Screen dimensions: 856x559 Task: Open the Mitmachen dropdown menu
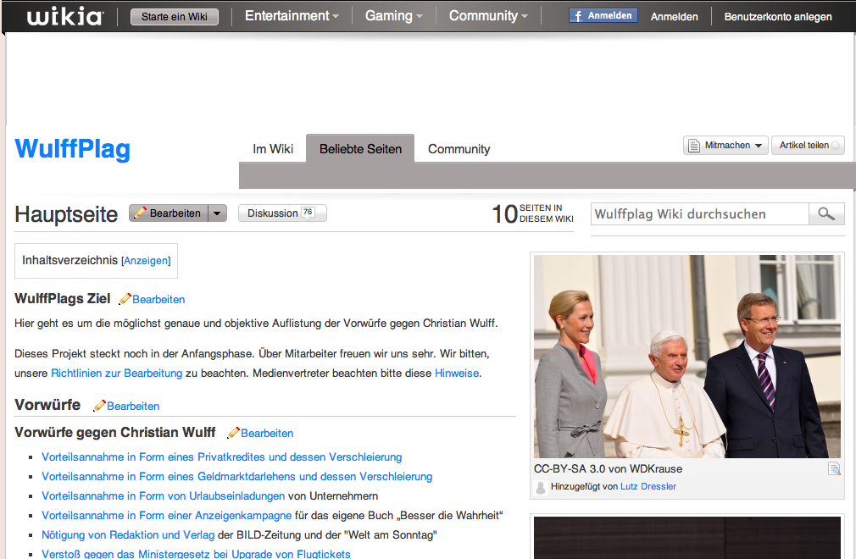click(x=726, y=146)
